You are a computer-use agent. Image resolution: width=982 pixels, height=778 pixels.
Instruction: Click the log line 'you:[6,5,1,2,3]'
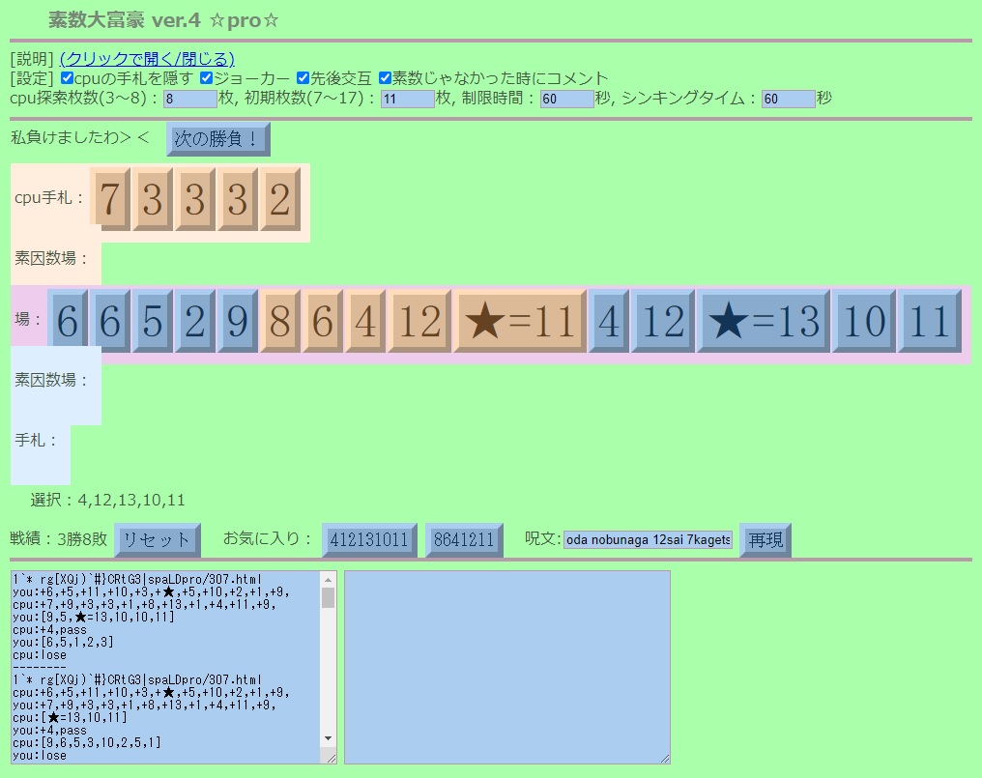(63, 642)
